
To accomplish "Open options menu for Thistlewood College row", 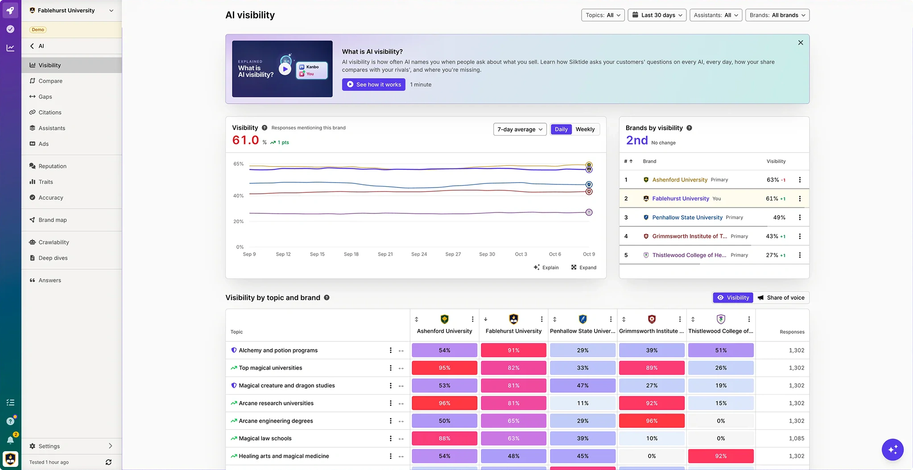I will tap(800, 255).
